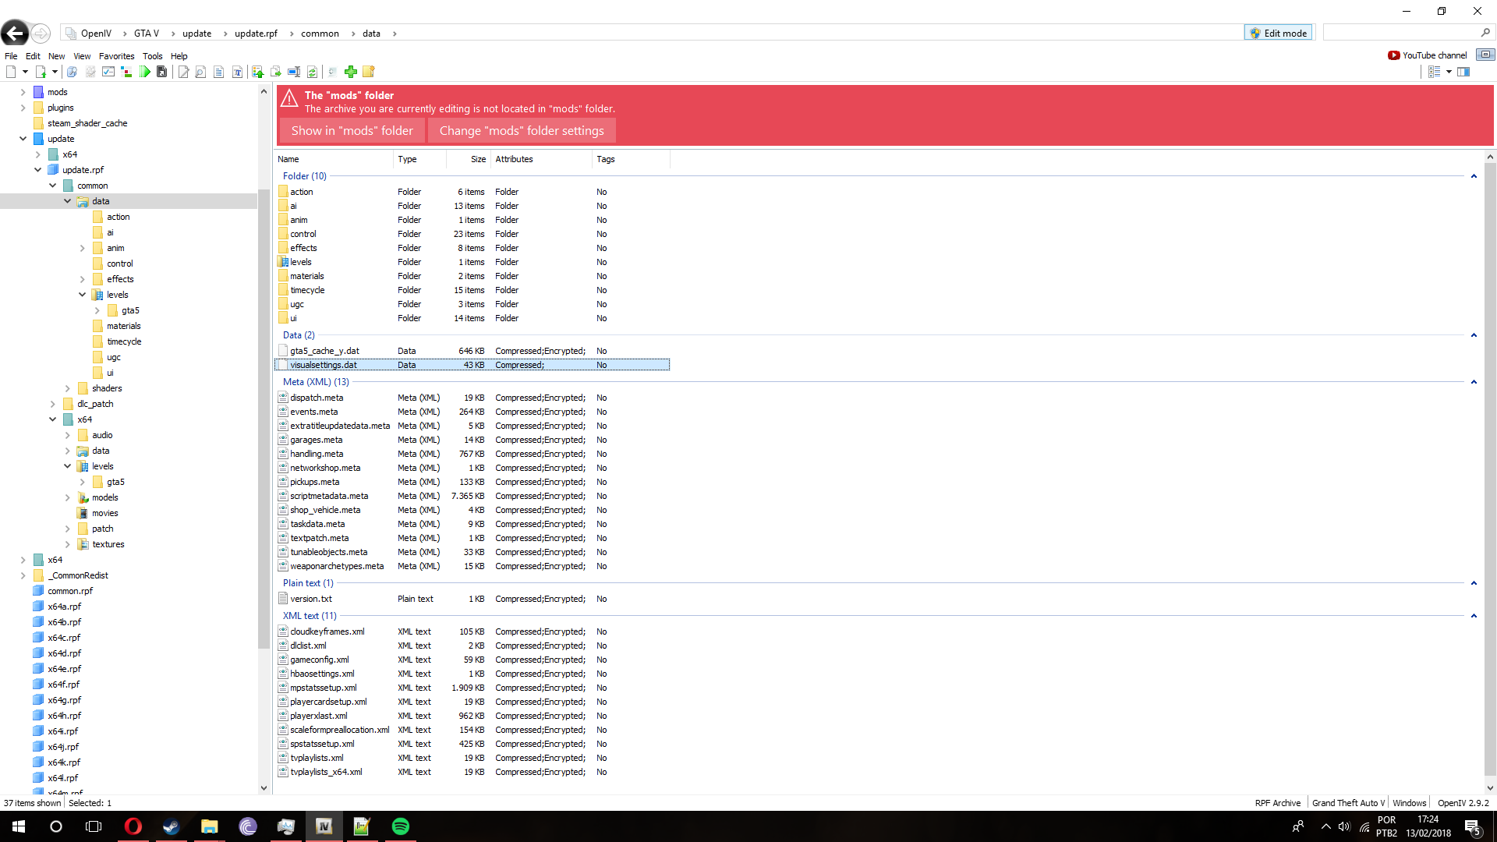The width and height of the screenshot is (1497, 842).
Task: Click the rename toolbar icon
Action: point(294,72)
